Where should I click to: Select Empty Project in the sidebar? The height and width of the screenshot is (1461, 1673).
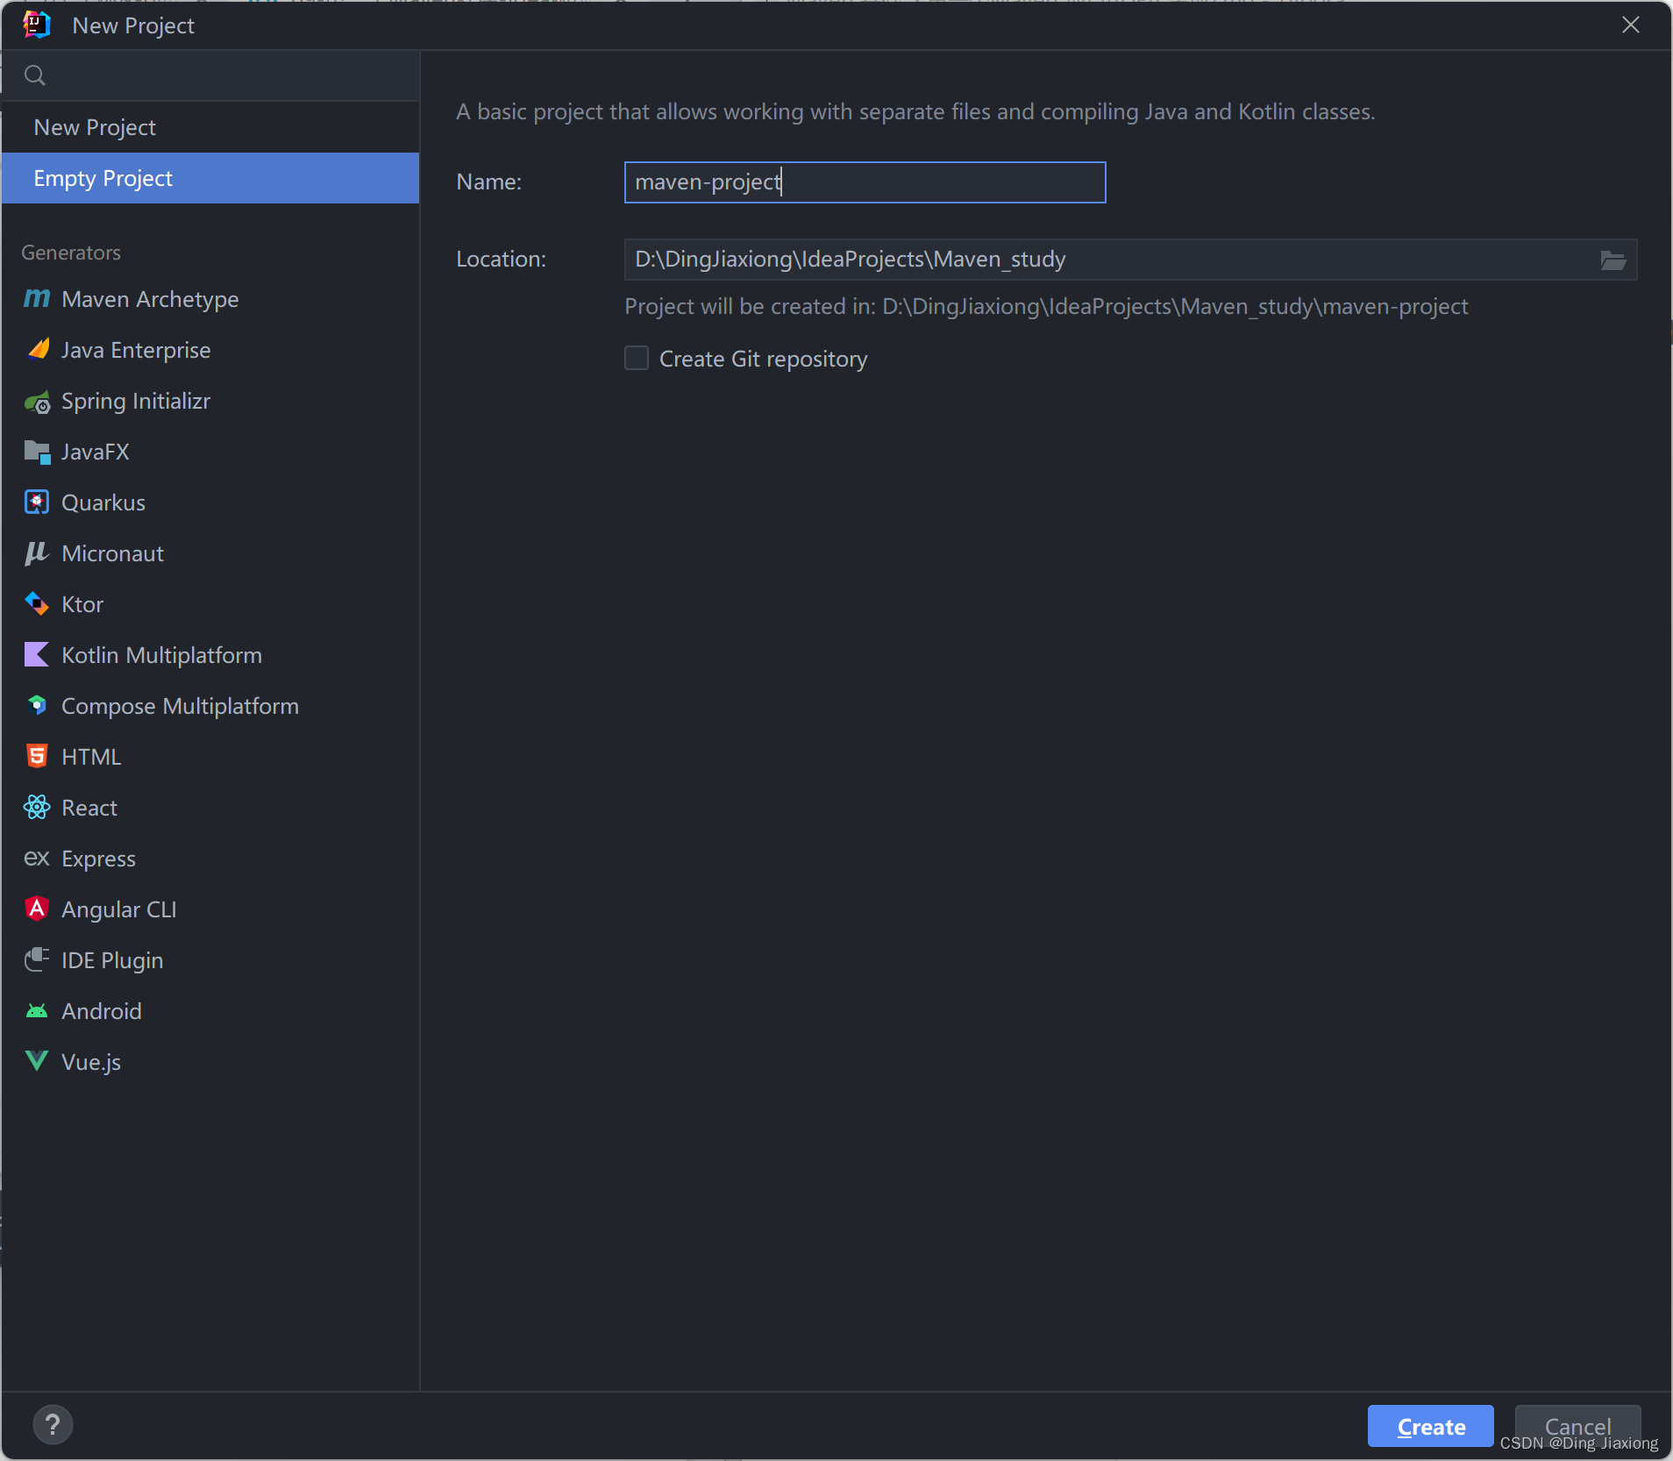tap(210, 178)
